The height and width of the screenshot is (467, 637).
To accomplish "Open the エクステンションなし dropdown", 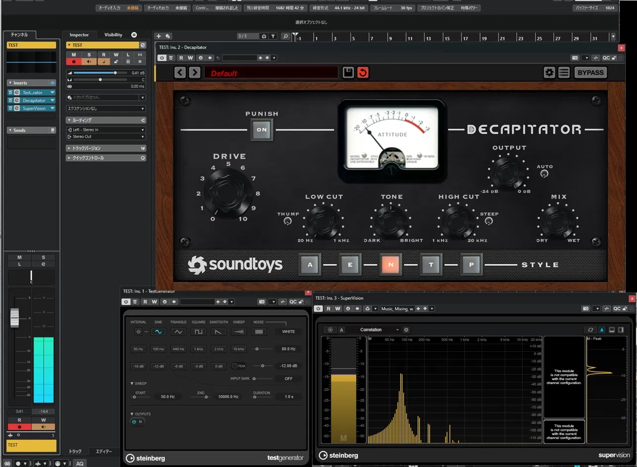I will 106,109.
